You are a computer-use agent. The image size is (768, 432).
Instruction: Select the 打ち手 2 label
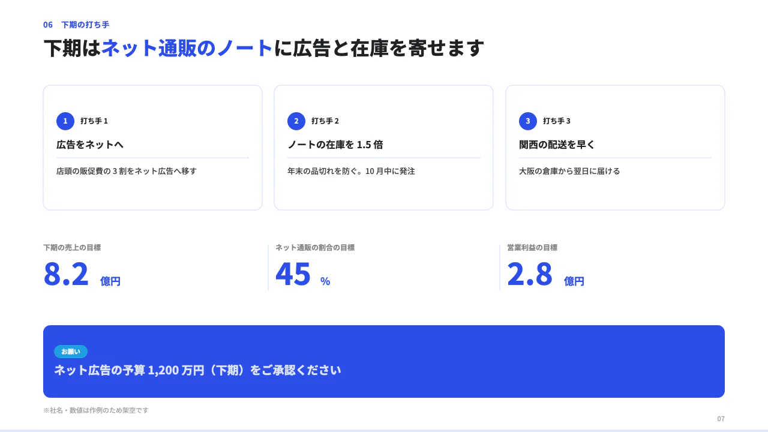coord(325,121)
